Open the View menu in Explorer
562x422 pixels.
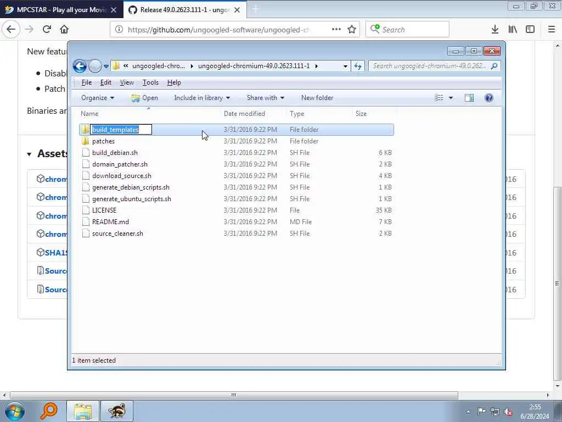coord(127,82)
